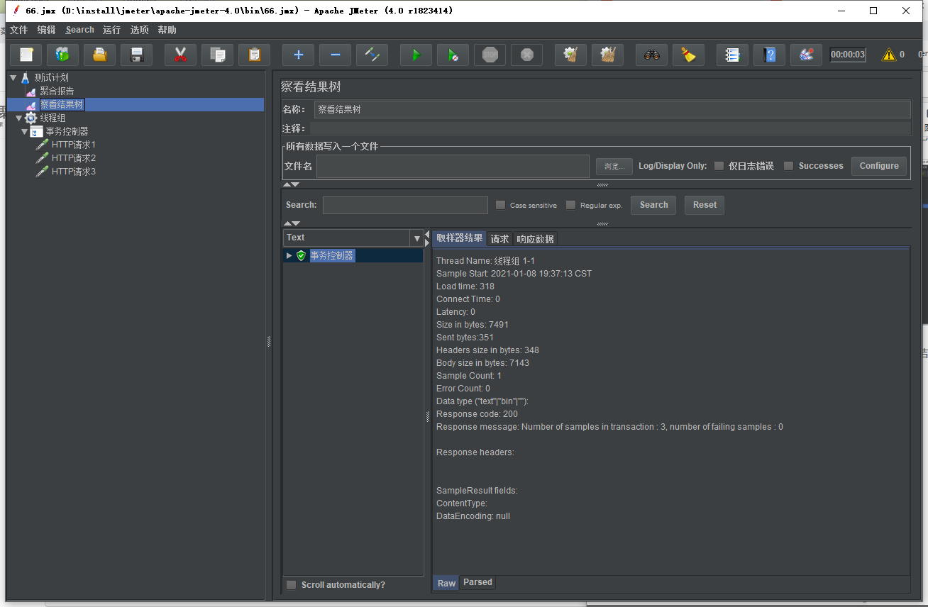Screen dimensions: 928x607
Task: Click the Copy toolbar icon
Action: point(218,55)
